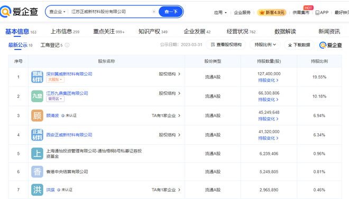Switch to the 新闻资讯 tab
The width and height of the screenshot is (349, 199).
pos(329,32)
